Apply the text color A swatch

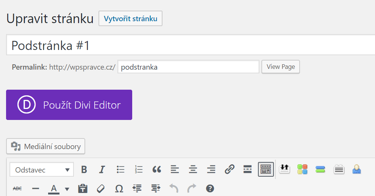[54, 189]
